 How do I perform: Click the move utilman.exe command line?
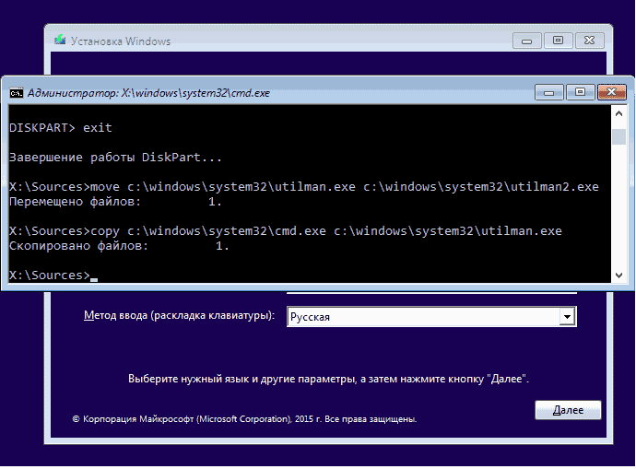click(x=304, y=187)
